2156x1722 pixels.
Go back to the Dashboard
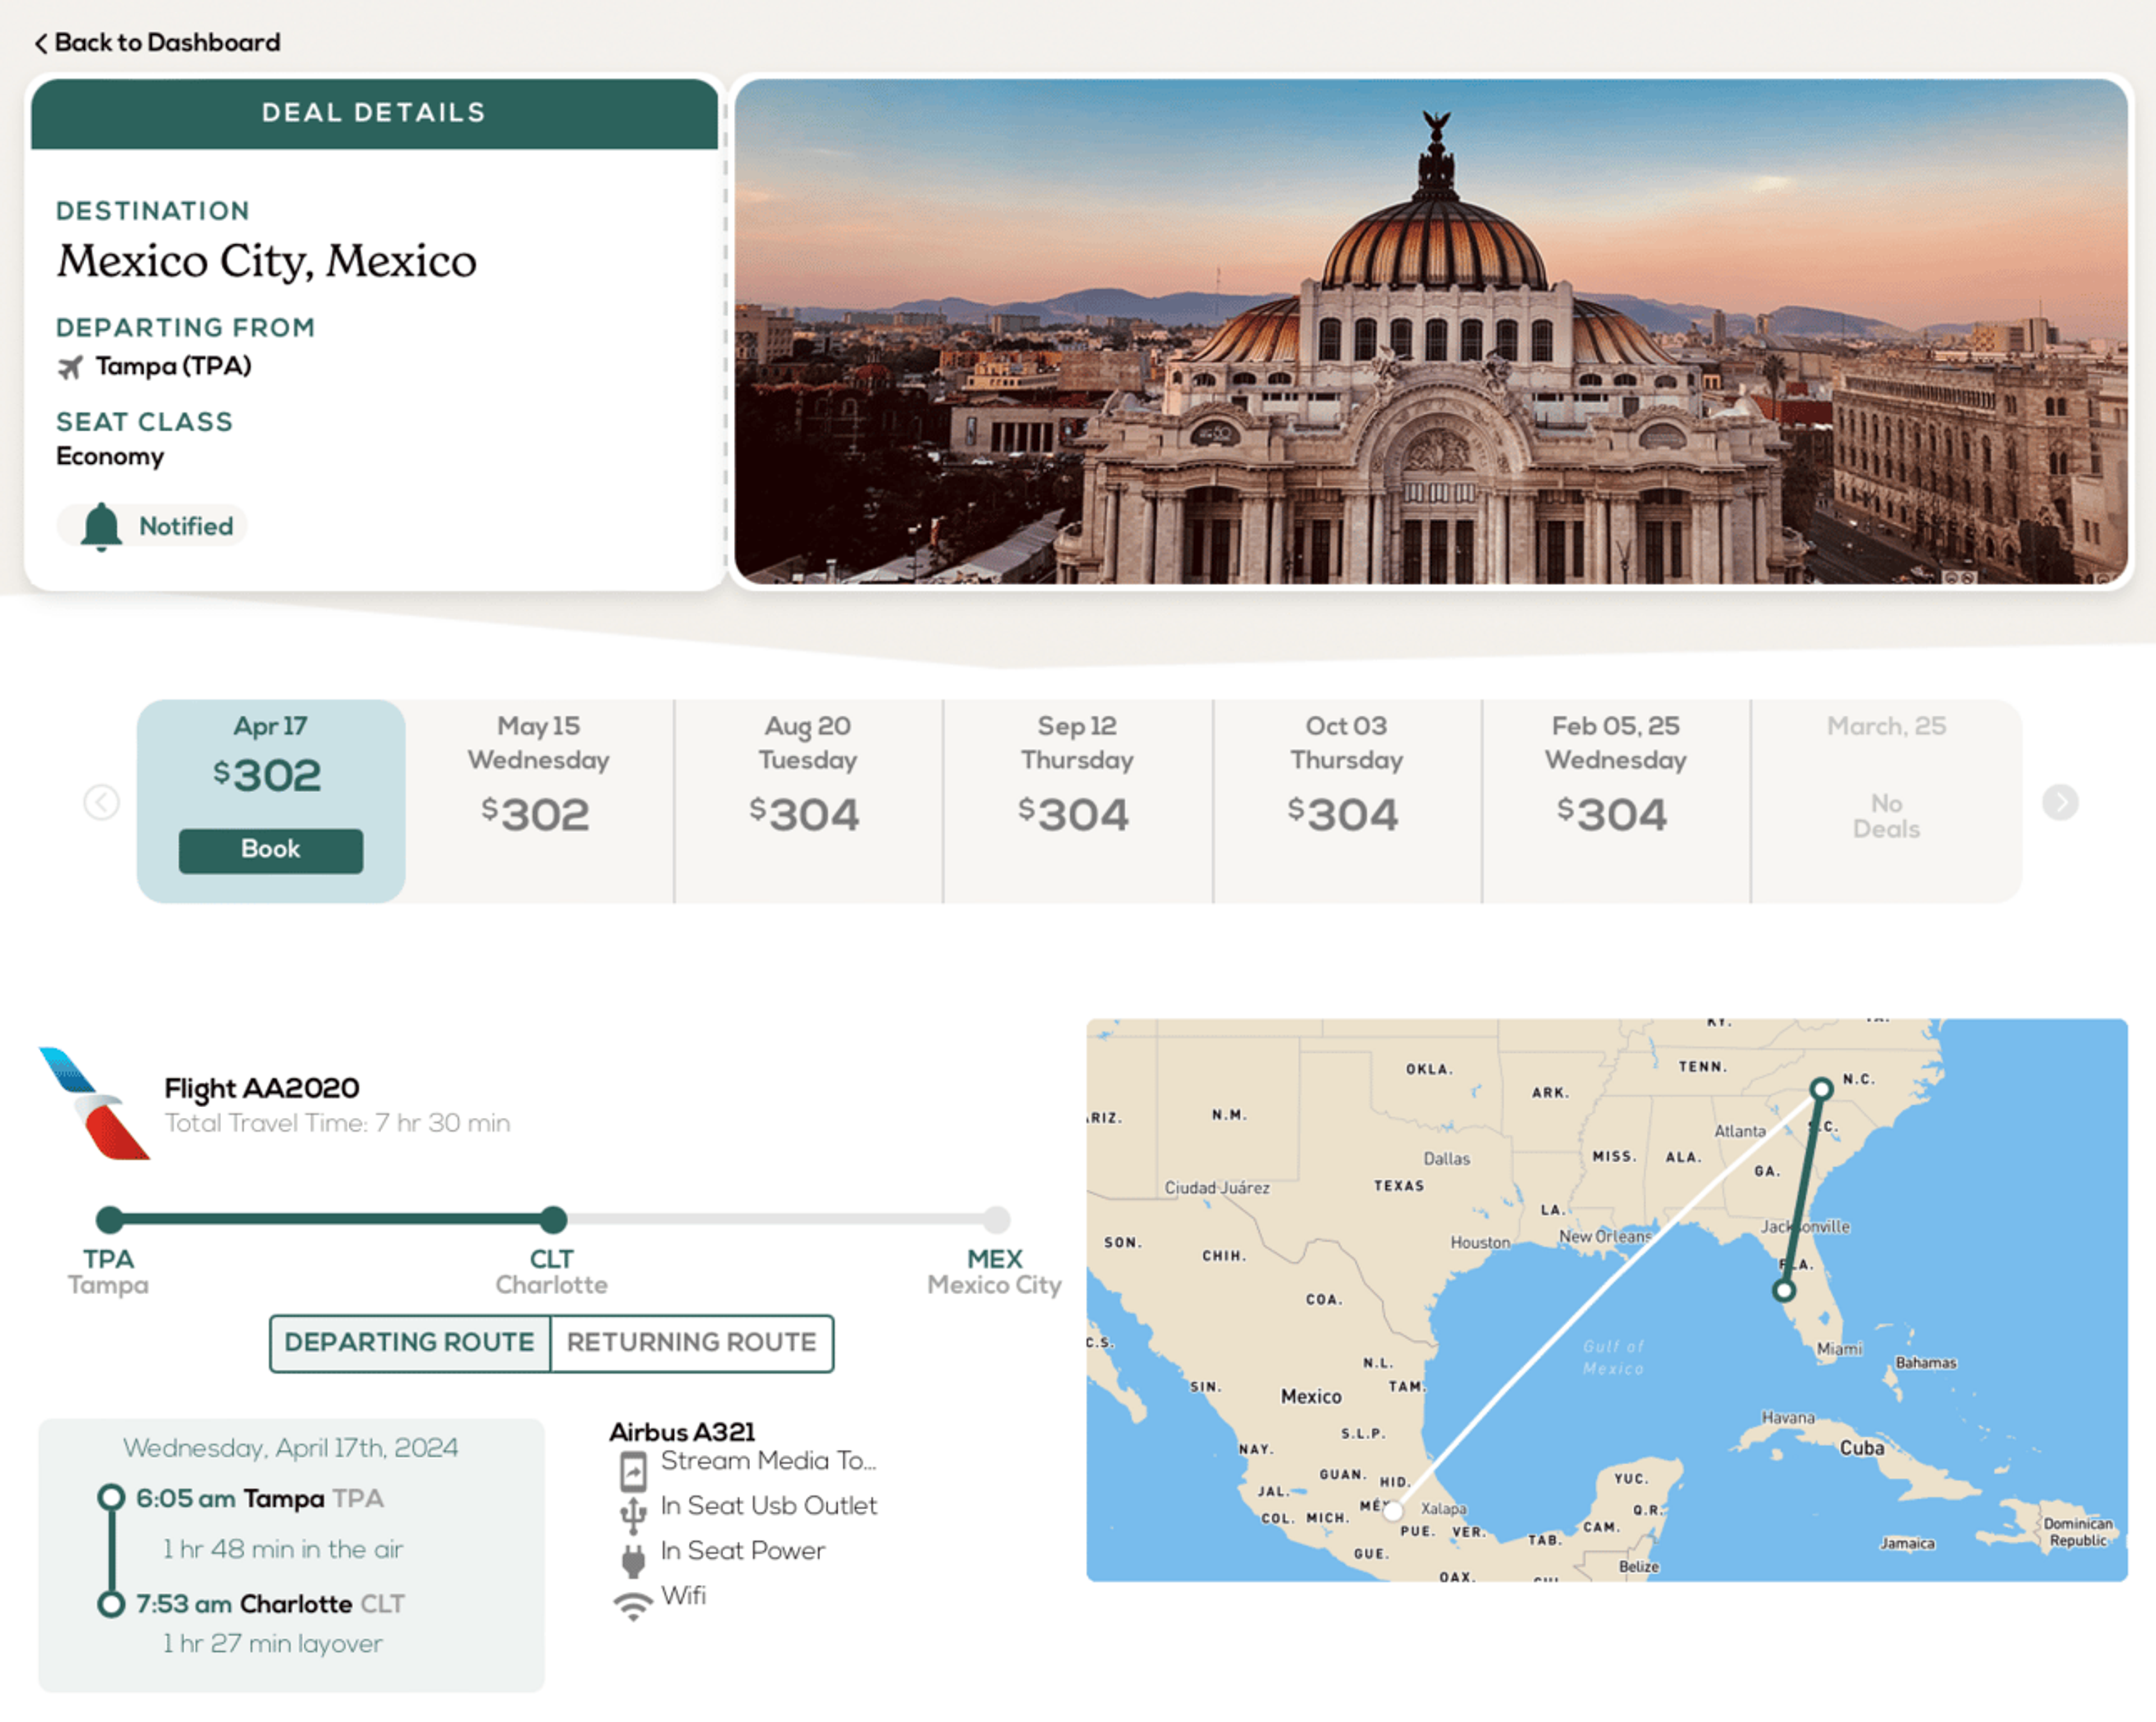pos(158,42)
